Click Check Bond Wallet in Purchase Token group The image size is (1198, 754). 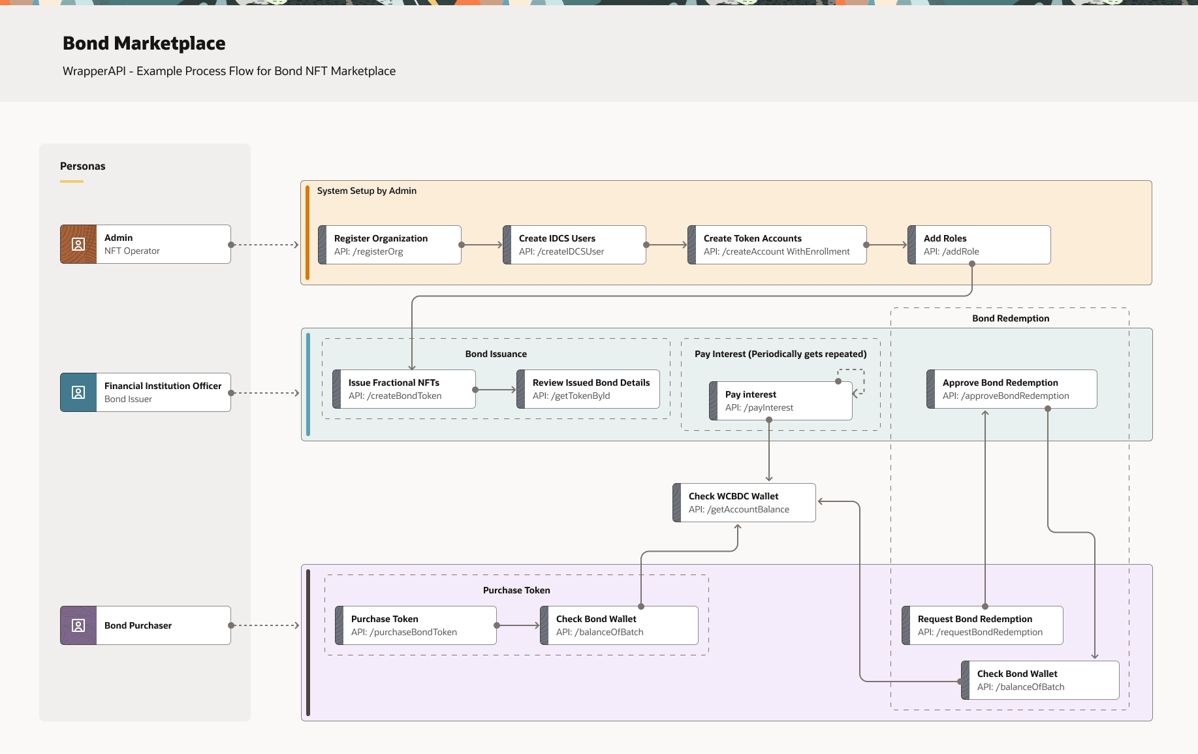click(619, 625)
